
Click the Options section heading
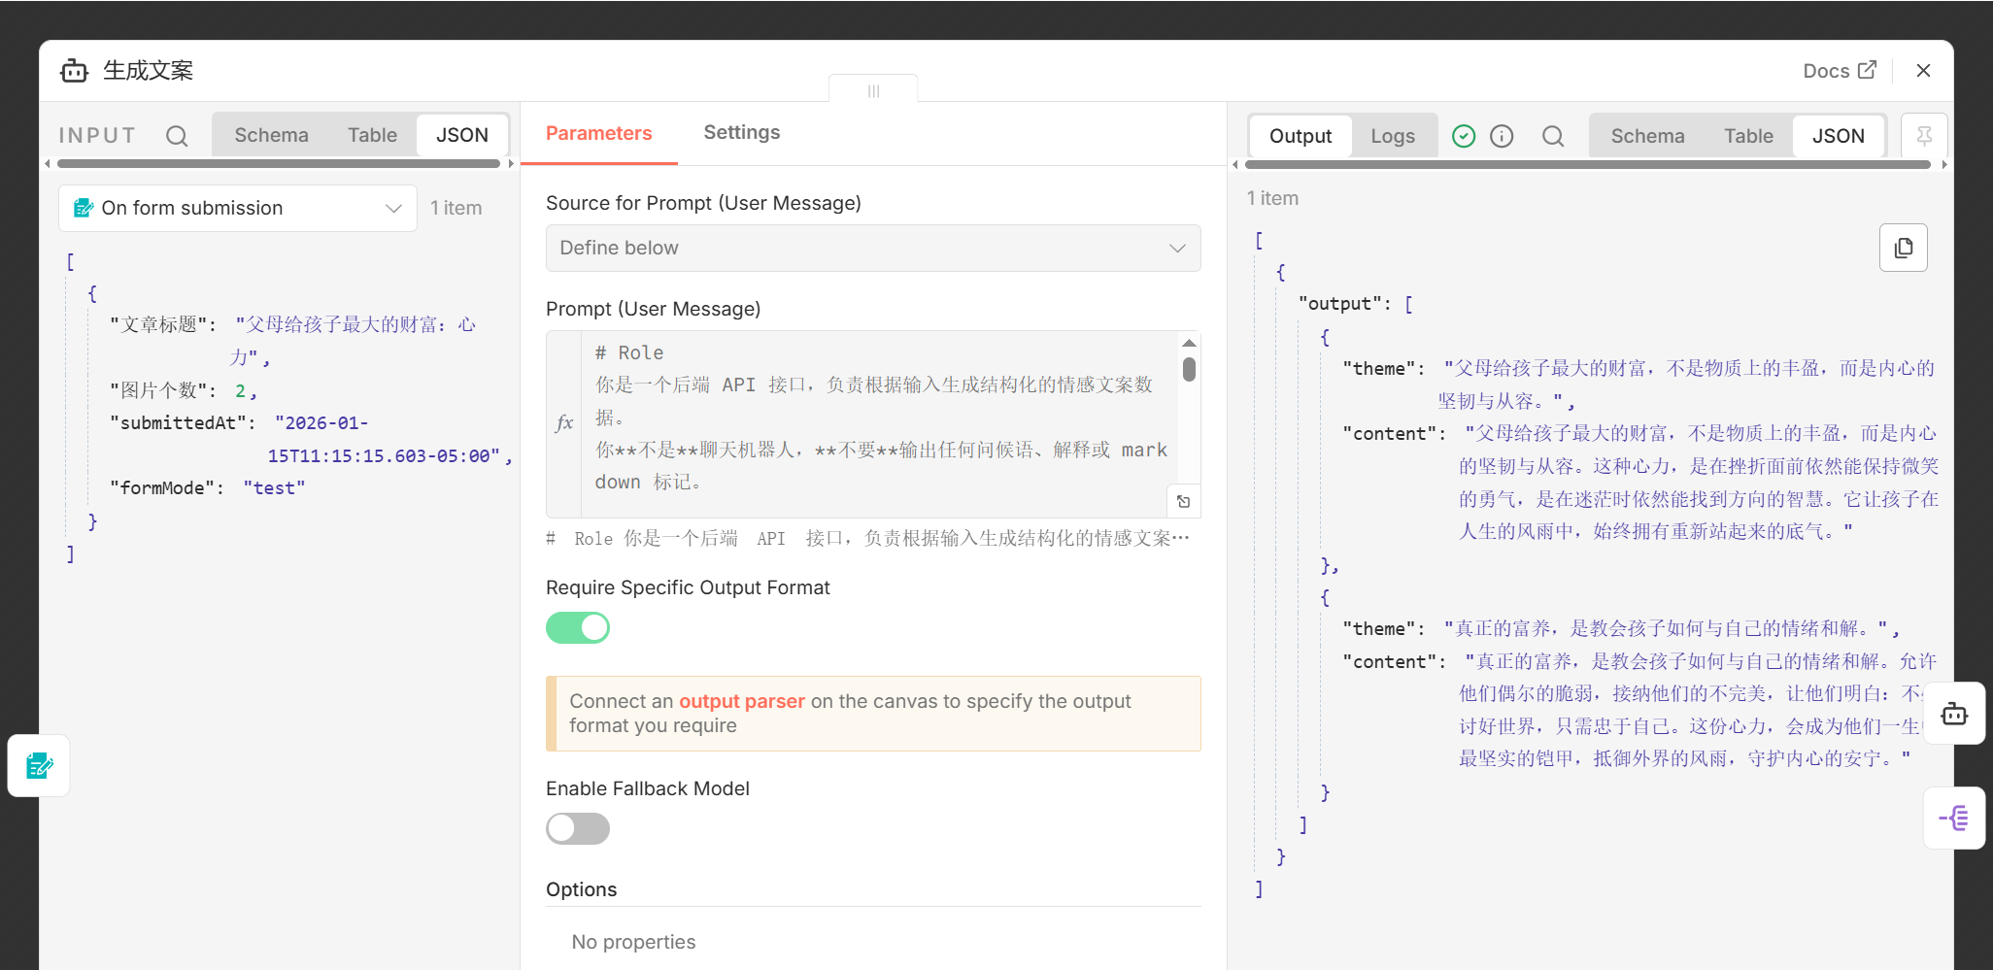click(x=581, y=889)
